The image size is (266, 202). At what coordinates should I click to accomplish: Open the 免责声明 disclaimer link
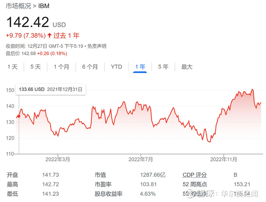pyautogui.click(x=97, y=46)
